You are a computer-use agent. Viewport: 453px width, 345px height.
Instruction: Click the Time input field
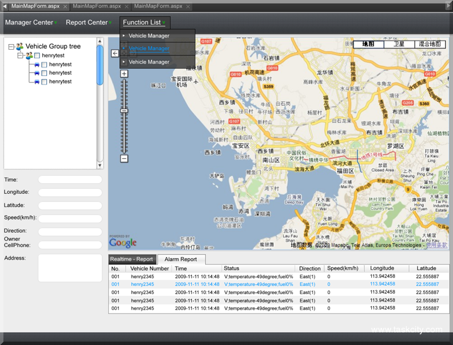click(70, 180)
